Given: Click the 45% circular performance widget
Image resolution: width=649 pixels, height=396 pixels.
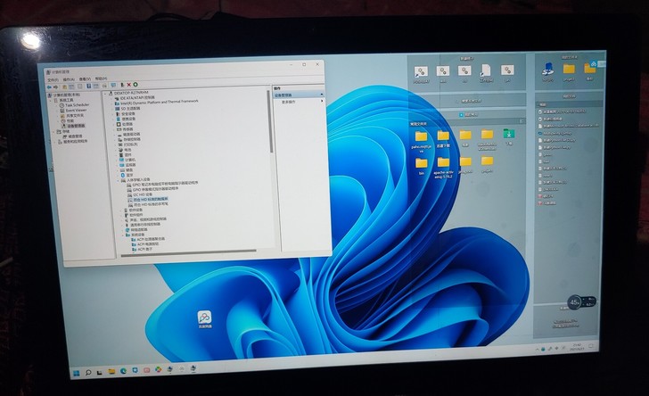Looking at the screenshot, I should 574,302.
